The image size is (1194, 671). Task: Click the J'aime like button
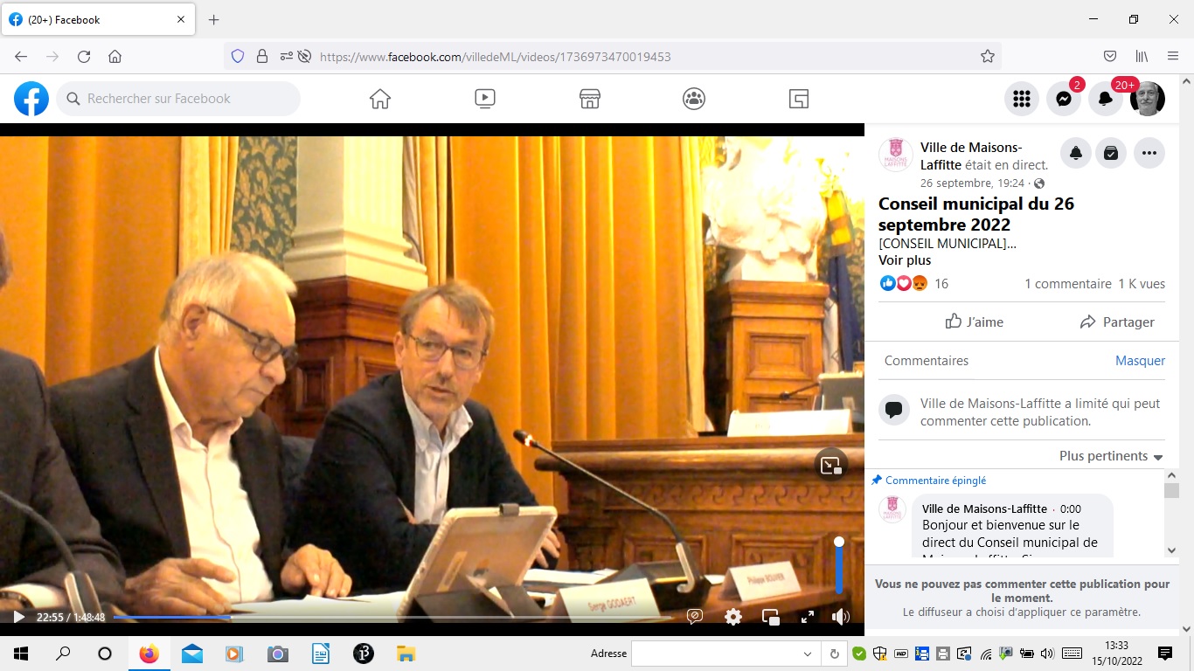point(974,322)
